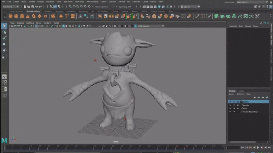Select the Multi-Cut knife tool icon

click(x=197, y=16)
